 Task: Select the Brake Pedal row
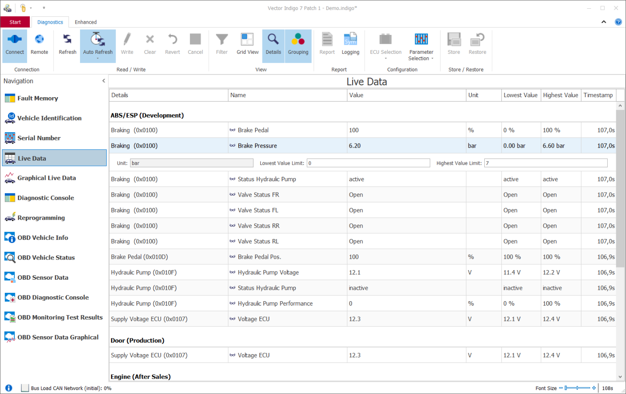362,130
